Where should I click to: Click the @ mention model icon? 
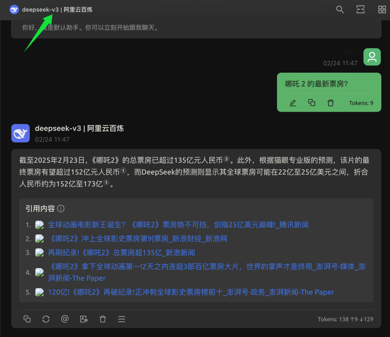65,319
